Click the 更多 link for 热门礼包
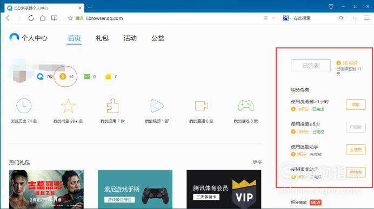The width and height of the screenshot is (374, 209). (x=257, y=162)
